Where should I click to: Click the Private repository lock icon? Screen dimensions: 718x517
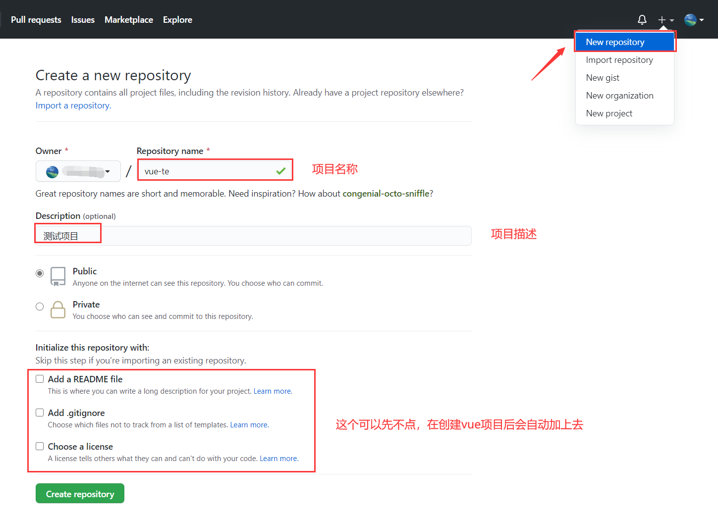pyautogui.click(x=58, y=310)
